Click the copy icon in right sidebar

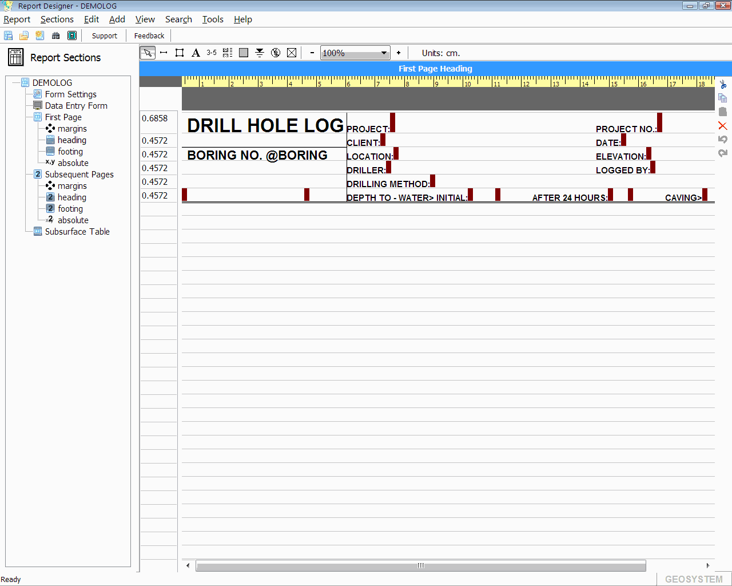click(723, 98)
